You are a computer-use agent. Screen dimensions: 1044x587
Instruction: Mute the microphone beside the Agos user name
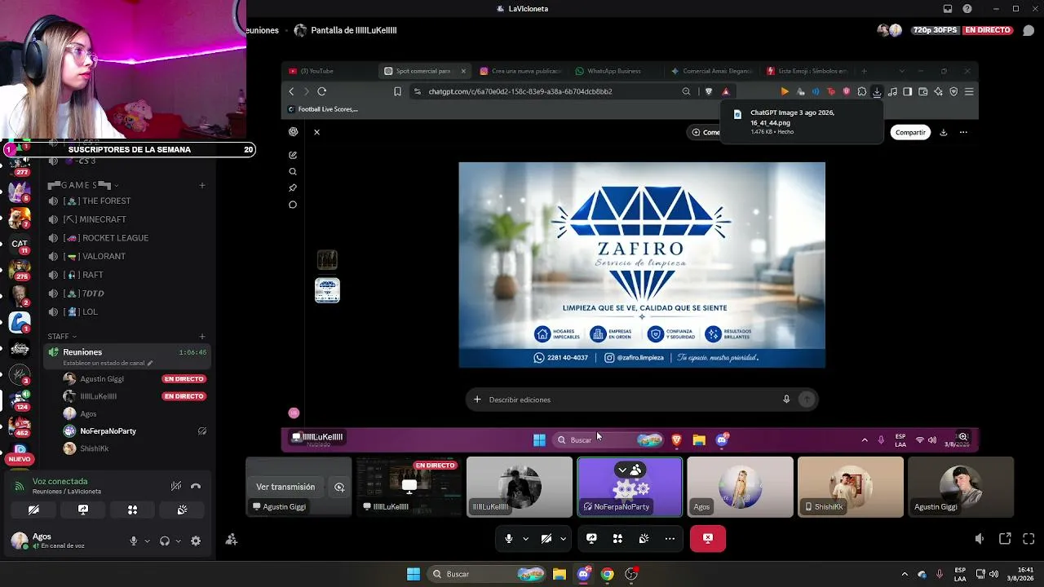(x=134, y=541)
